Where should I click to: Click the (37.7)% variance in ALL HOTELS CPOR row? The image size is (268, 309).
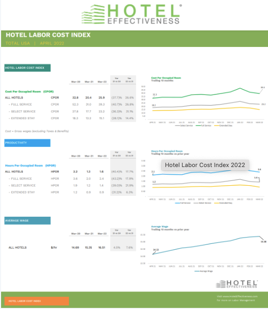(116, 98)
